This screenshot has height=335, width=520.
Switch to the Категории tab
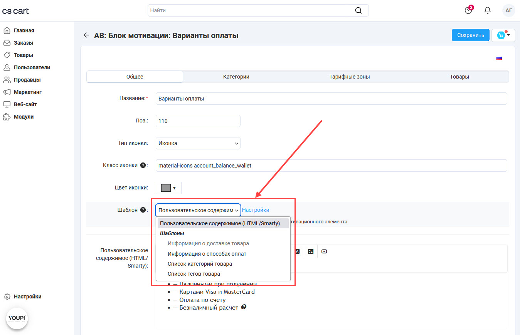(236, 77)
